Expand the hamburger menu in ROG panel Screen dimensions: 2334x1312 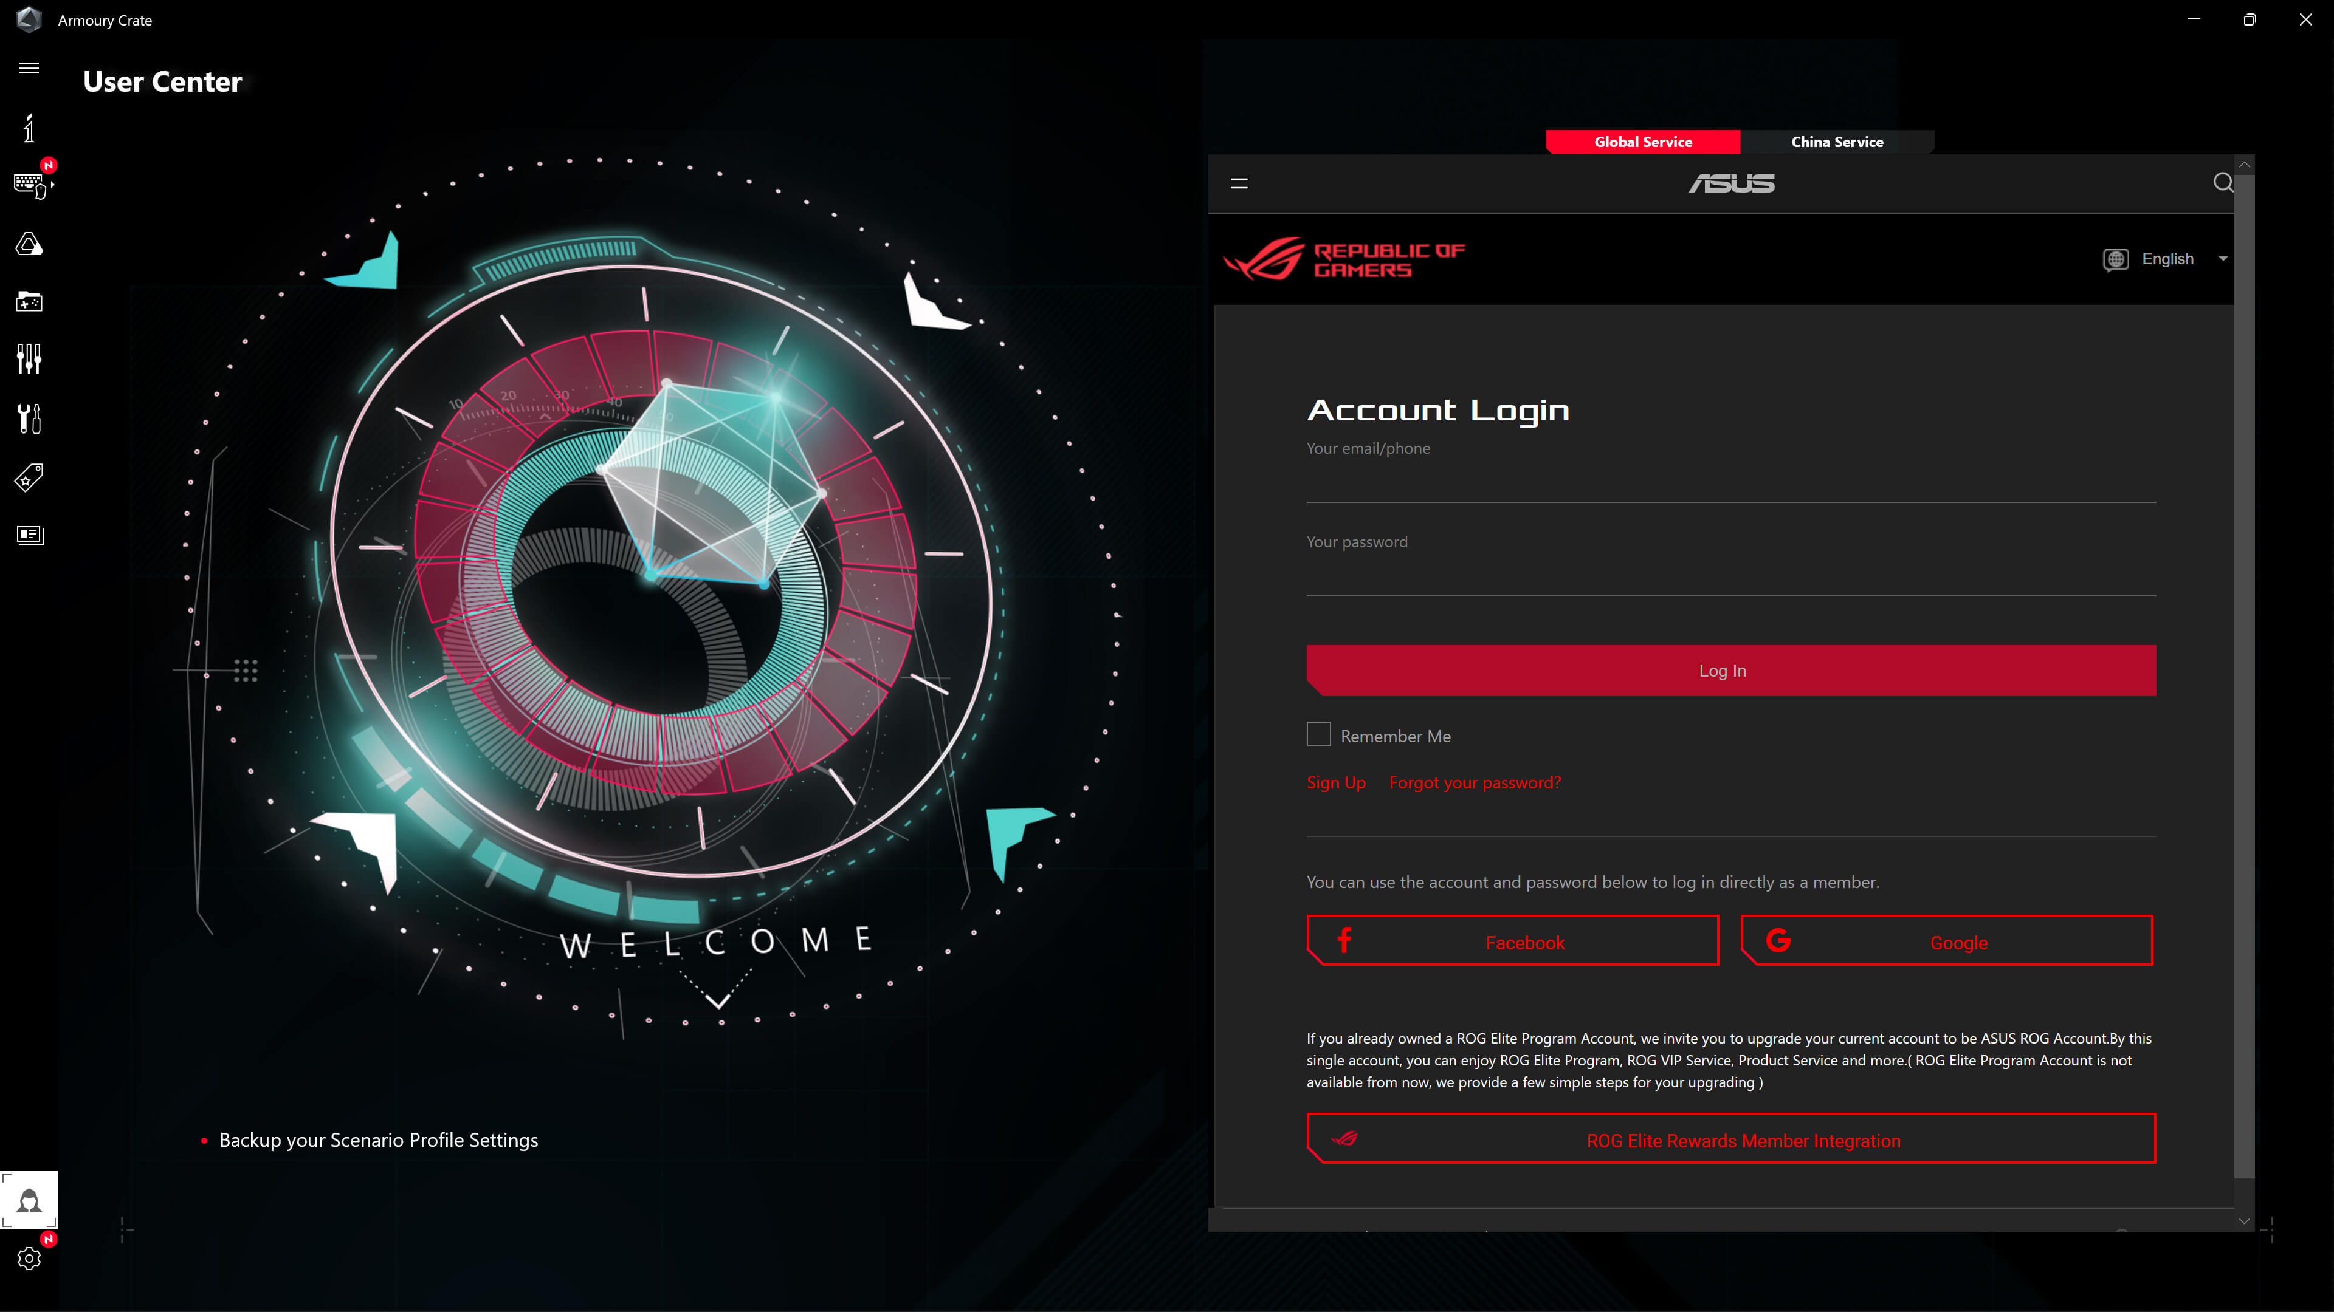[1239, 183]
